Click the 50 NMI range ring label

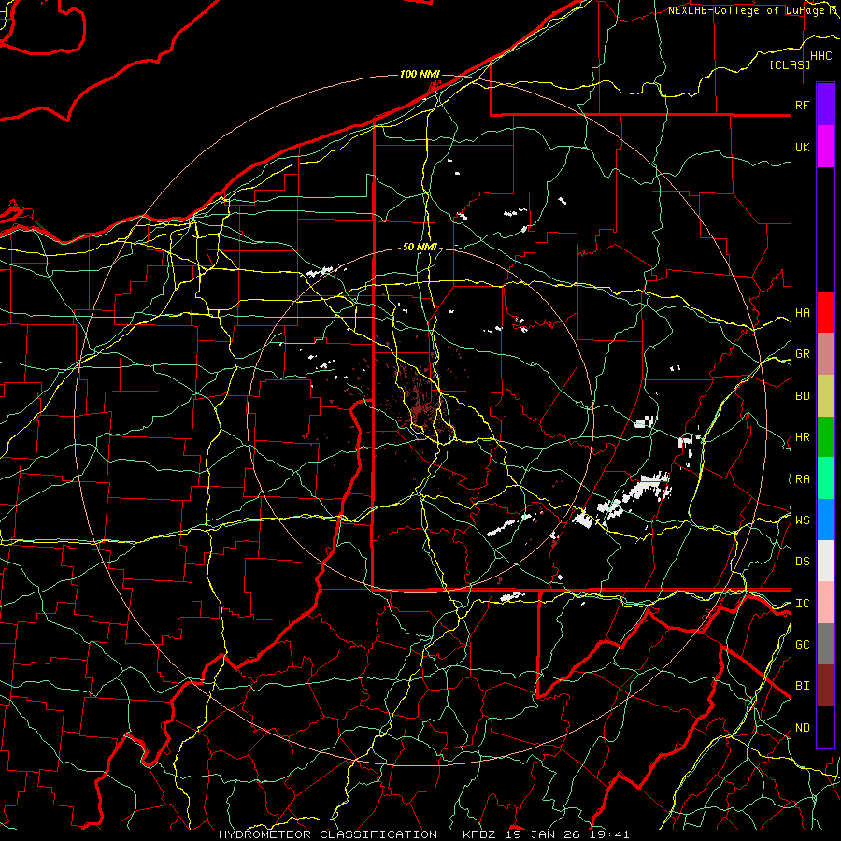coord(420,247)
